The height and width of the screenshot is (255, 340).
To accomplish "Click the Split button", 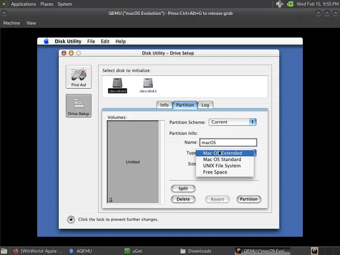I will (183, 189).
